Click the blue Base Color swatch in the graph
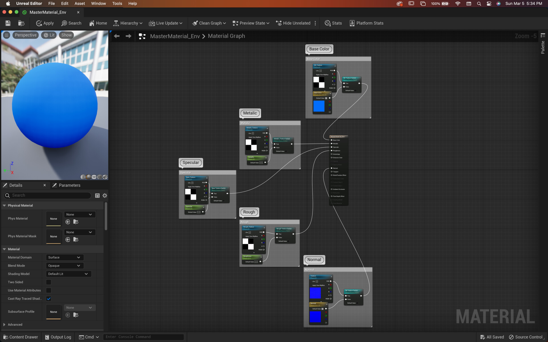Screen dimensions: 548x342 pyautogui.click(x=319, y=106)
